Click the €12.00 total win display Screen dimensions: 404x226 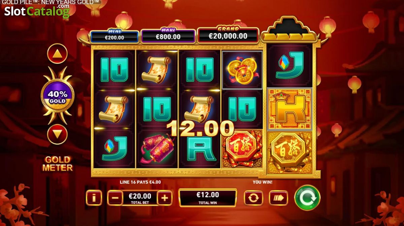(208, 198)
